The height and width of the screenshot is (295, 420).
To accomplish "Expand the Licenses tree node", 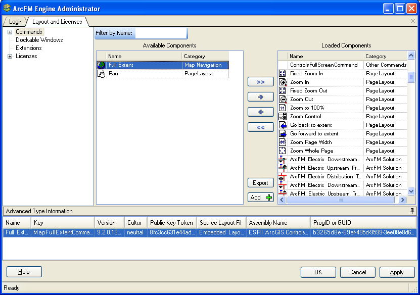I will pyautogui.click(x=10, y=56).
